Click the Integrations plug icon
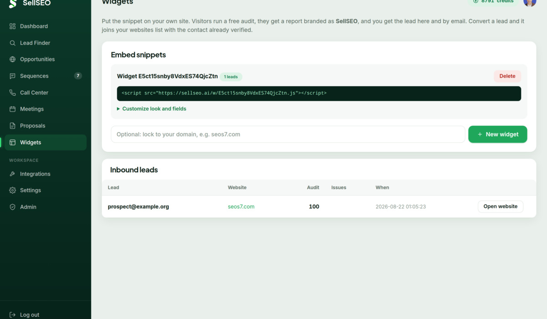This screenshot has width=547, height=319. click(13, 174)
